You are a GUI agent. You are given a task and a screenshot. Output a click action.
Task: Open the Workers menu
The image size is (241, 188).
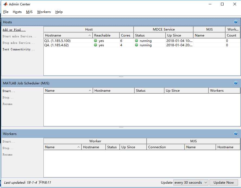click(44, 12)
